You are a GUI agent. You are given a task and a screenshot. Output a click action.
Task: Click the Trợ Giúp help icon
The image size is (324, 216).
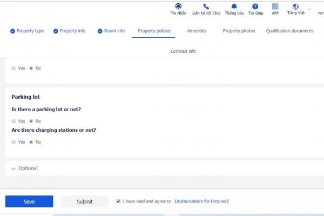point(255,6)
